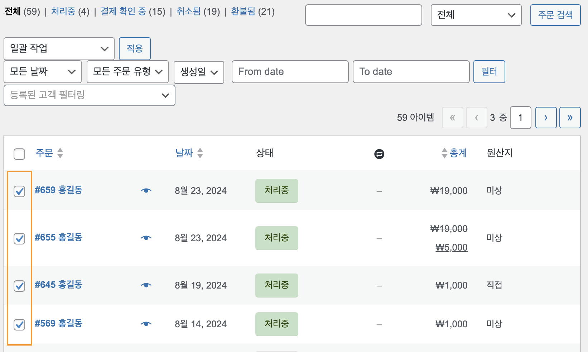Preview order #645 with eye icon
Viewport: 588px width, 352px height.
click(146, 285)
